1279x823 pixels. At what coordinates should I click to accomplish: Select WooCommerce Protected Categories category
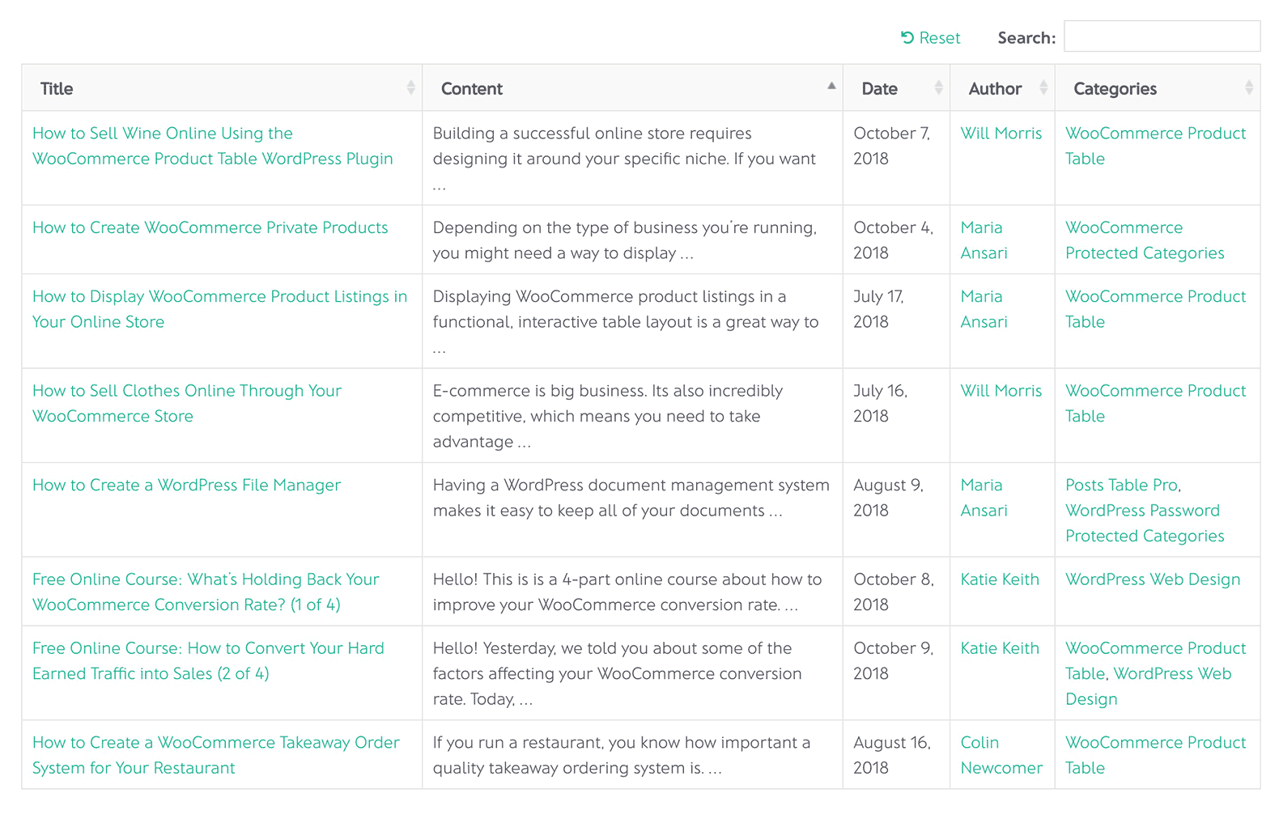point(1145,240)
